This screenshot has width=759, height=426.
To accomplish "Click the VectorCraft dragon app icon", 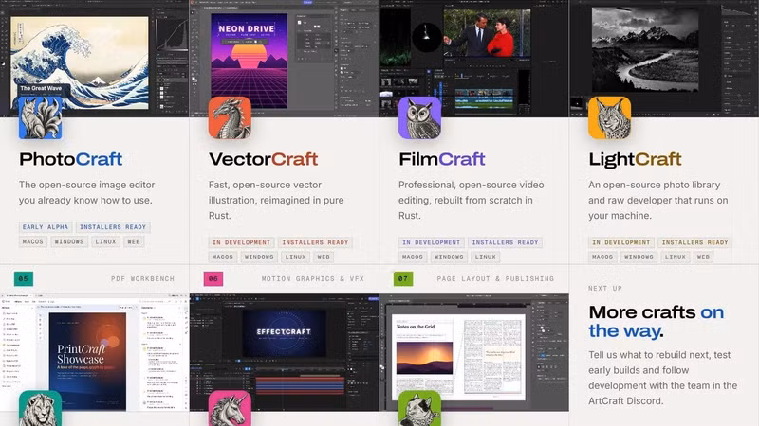I will [230, 117].
